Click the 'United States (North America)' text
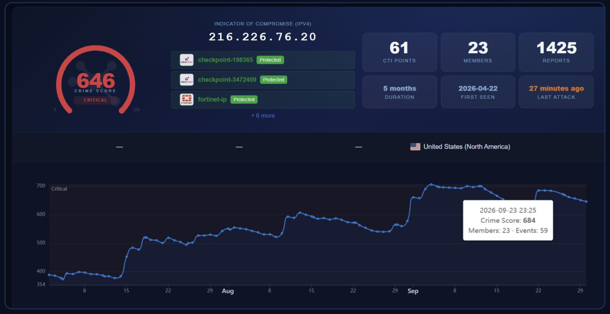This screenshot has width=610, height=314. coord(467,147)
